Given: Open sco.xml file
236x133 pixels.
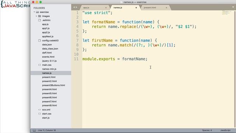Looking at the screenshot, I should [x=46, y=110].
